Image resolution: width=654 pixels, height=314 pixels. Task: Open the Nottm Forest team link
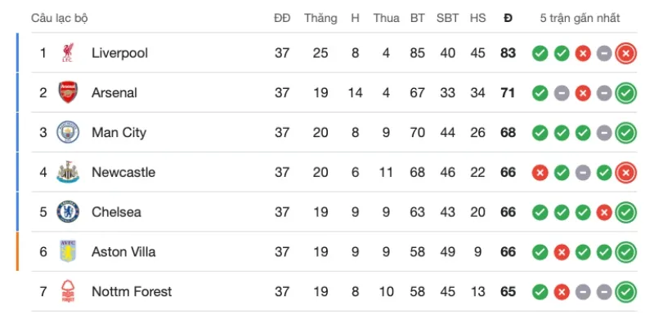coord(132,291)
